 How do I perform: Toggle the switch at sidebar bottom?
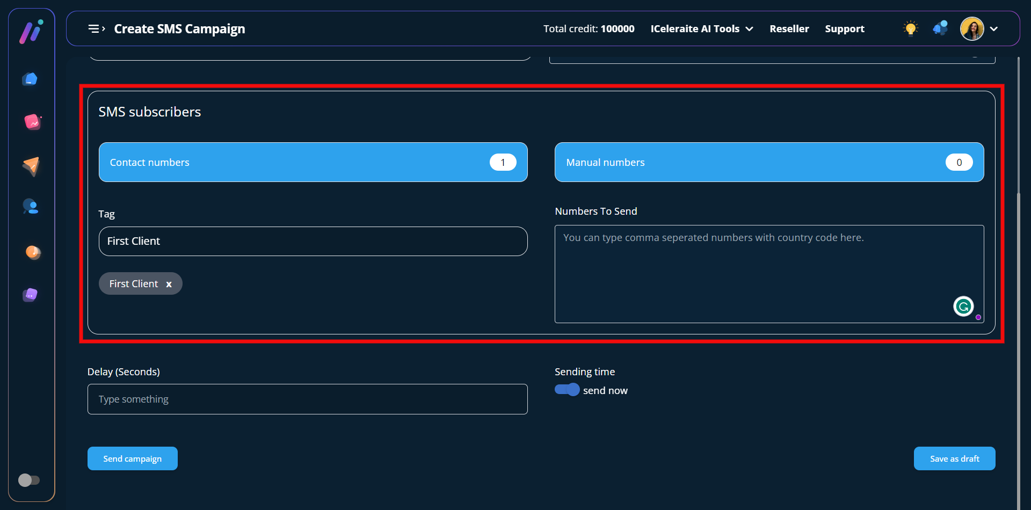(29, 480)
